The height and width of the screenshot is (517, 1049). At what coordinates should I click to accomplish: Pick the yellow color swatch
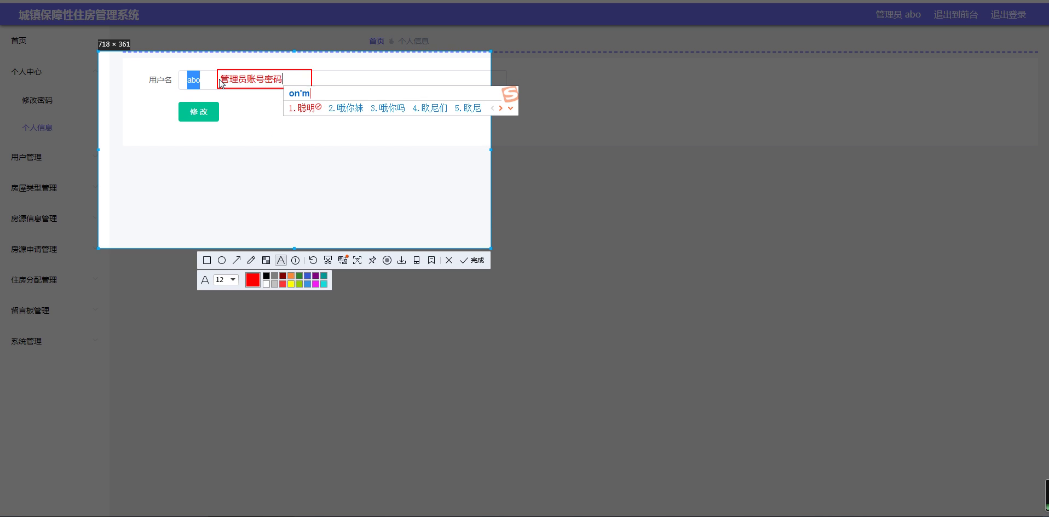click(291, 284)
